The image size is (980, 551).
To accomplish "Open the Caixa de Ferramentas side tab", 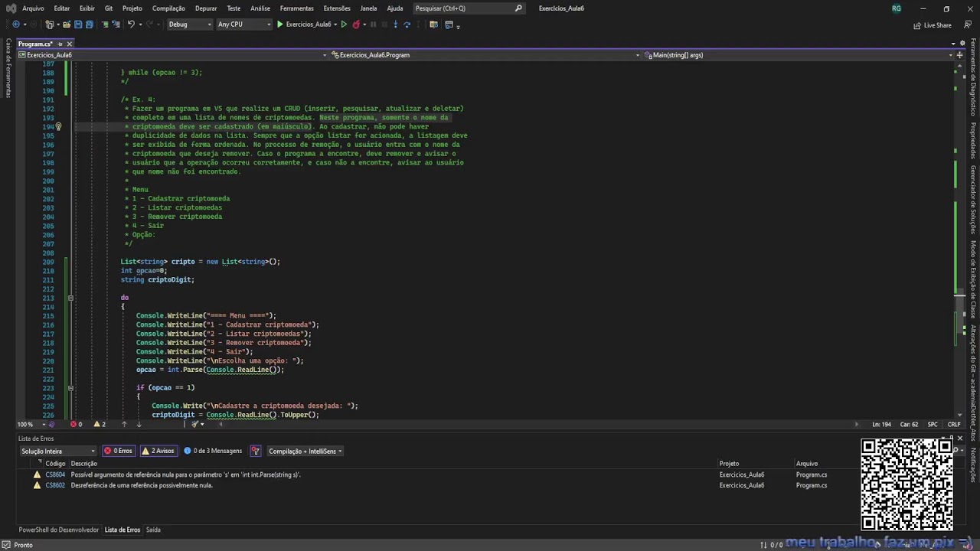I will coord(8,68).
